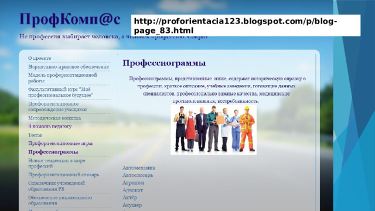
Task: Open the ПрофКомп@с blog title
Action: click(x=70, y=19)
